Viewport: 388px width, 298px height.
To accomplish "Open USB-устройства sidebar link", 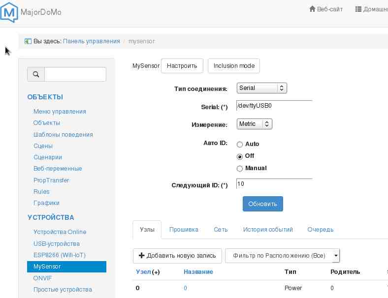I will [x=57, y=243].
